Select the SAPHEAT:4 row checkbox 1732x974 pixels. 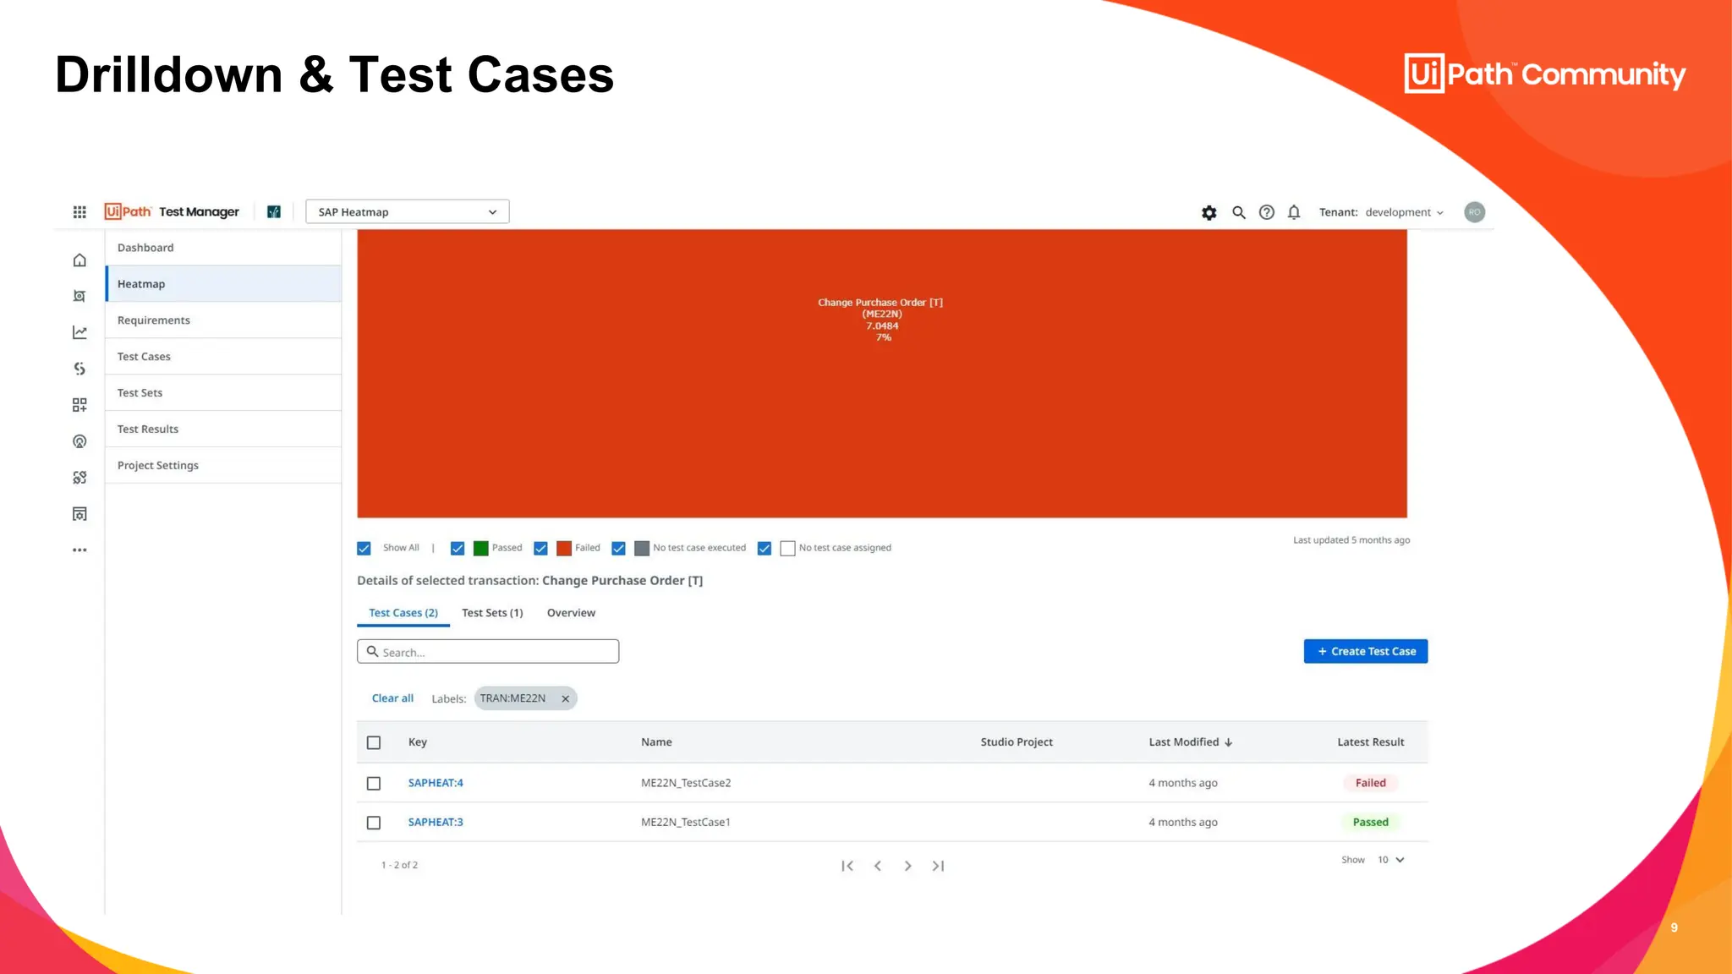374,784
